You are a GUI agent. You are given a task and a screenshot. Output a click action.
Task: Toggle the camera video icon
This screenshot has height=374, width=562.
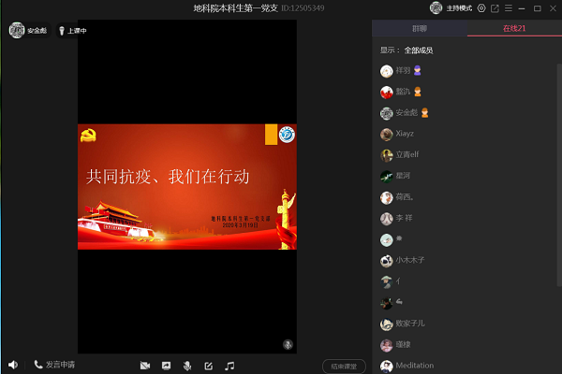coord(145,365)
